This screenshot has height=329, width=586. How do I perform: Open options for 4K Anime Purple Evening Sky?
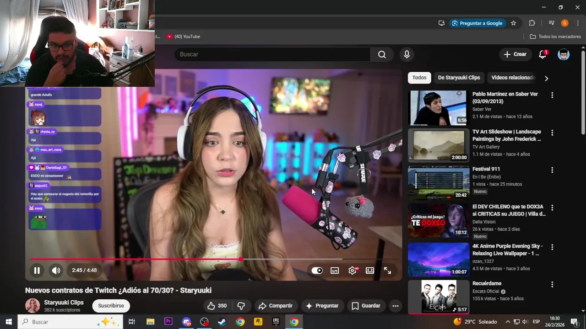pos(552,247)
